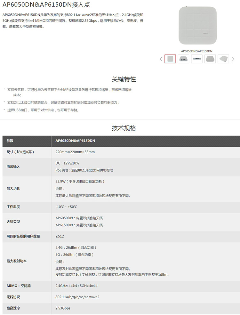
Task: Click the -10℃～+50℃ temperature value
Action: pyautogui.click(x=66, y=207)
